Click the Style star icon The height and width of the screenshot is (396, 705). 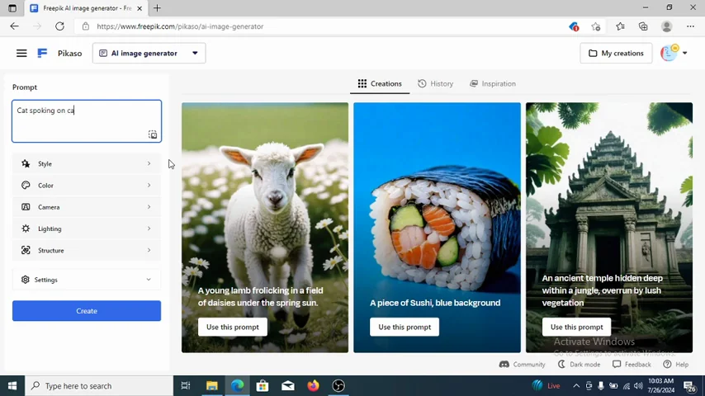[x=26, y=163]
